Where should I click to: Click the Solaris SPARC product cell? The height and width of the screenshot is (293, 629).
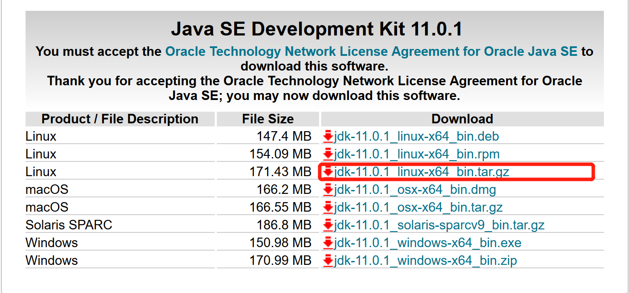[x=120, y=225]
